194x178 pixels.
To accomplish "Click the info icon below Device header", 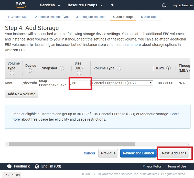I will (x=30, y=71).
